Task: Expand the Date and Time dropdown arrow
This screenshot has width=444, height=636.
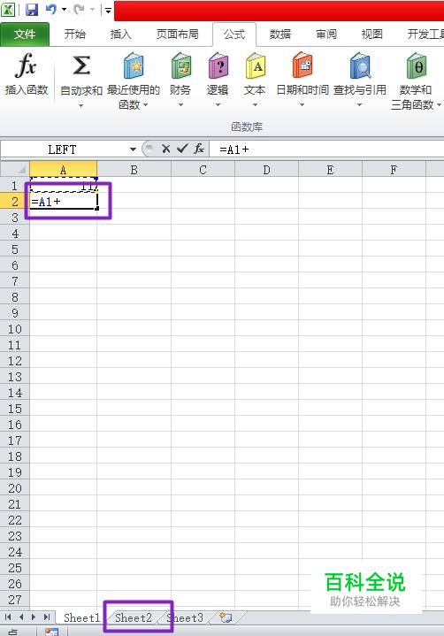Action: coord(302,104)
